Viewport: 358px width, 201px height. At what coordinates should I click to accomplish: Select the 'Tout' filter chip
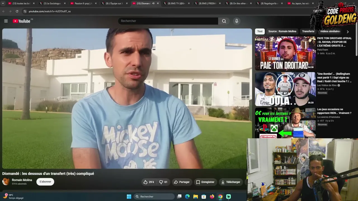pos(260,31)
